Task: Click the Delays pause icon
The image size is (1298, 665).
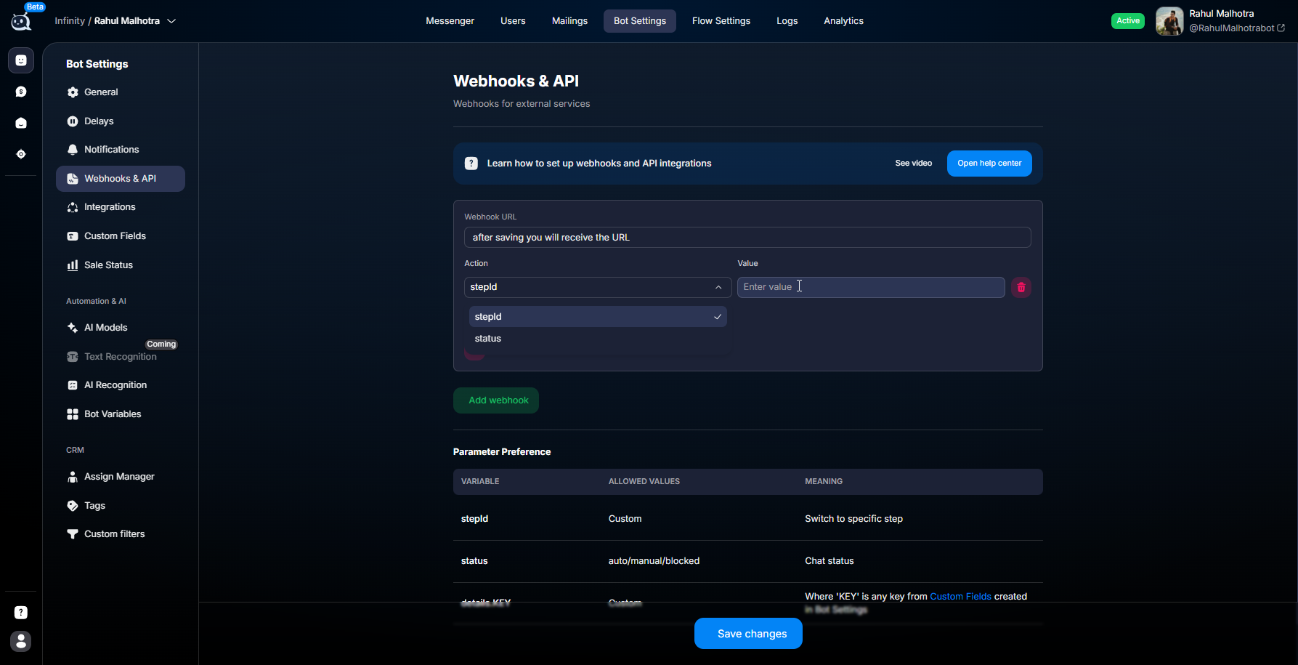Action: (x=73, y=121)
